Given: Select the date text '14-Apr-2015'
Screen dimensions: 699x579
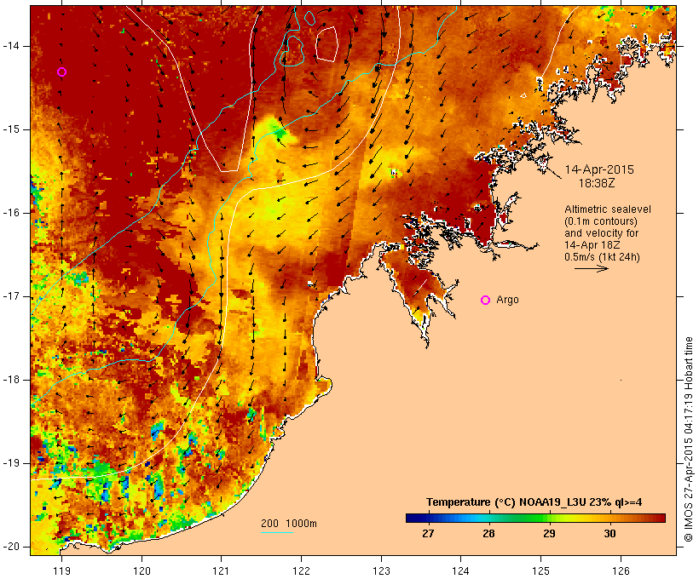Looking at the screenshot, I should pos(599,169).
